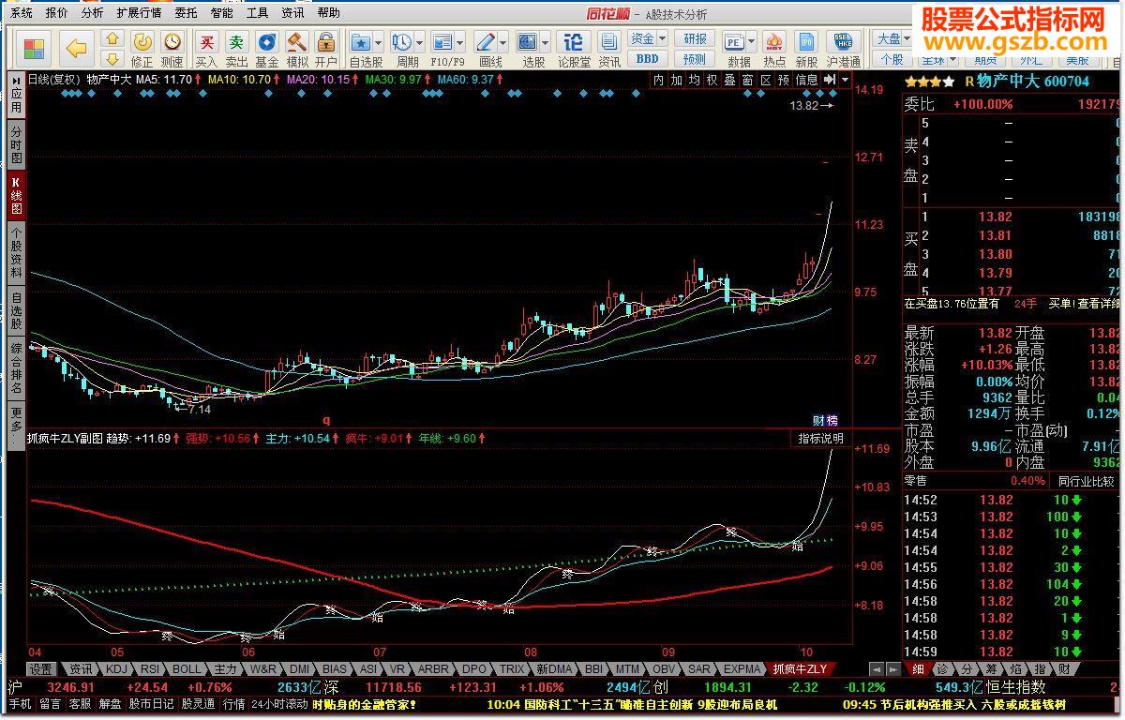
Task: Expand the 自选股 dropdown arrow
Action: click(x=378, y=43)
